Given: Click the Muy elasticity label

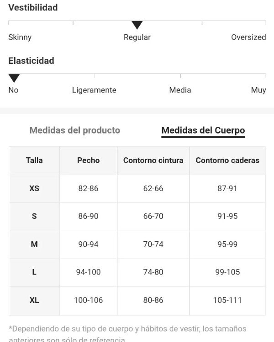Looking at the screenshot, I should tap(258, 90).
